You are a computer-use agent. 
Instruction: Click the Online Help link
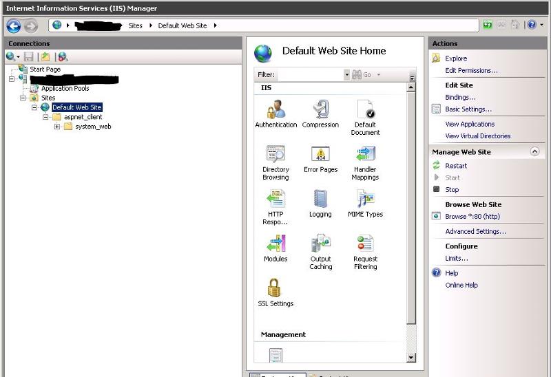pyautogui.click(x=461, y=285)
